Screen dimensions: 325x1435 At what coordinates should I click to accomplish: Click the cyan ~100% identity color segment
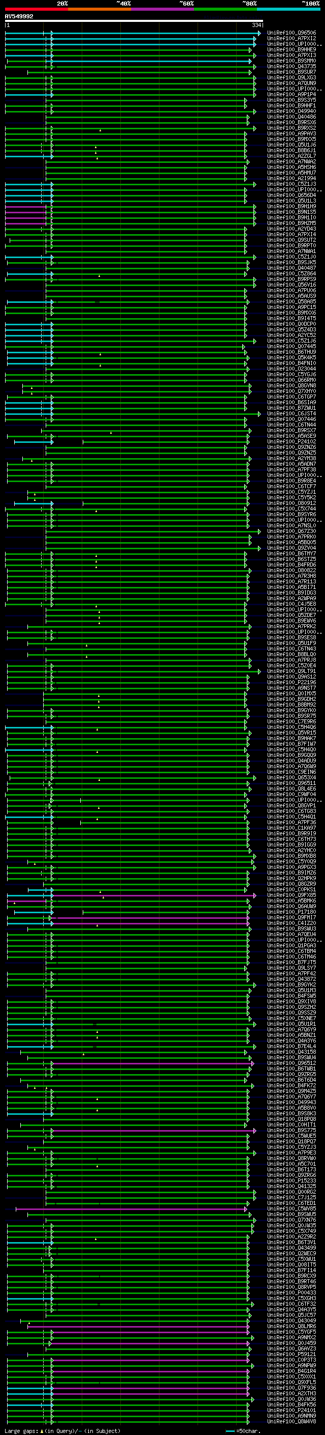(x=288, y=9)
